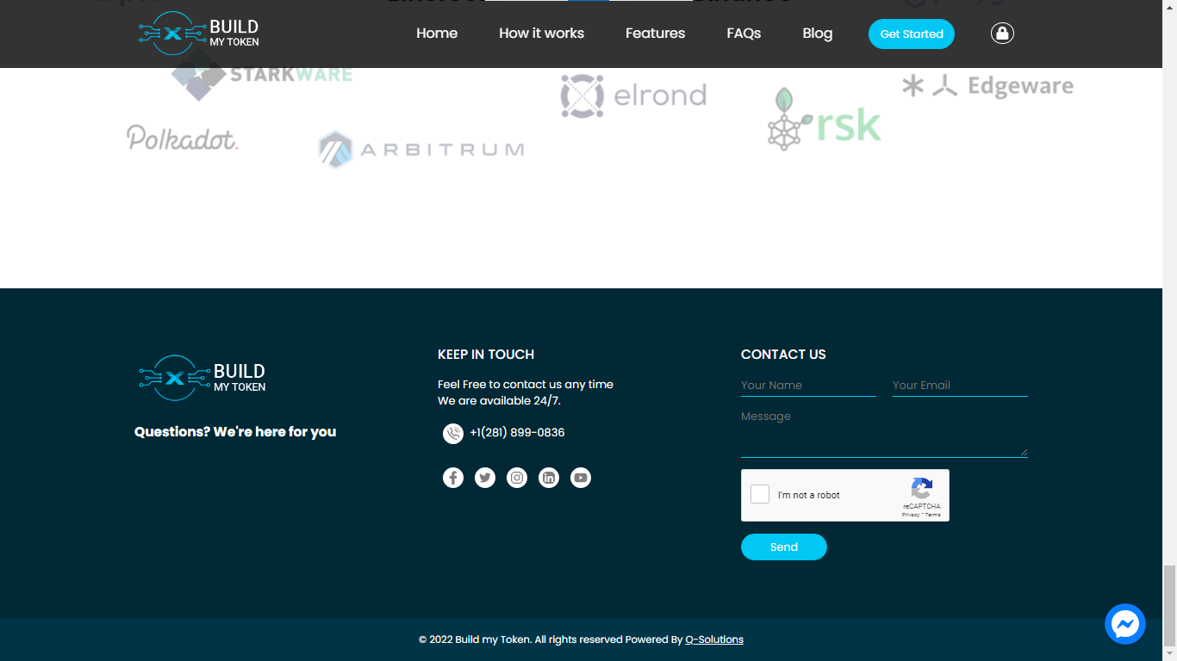Click the Get Started button
The height and width of the screenshot is (661, 1177).
pyautogui.click(x=912, y=34)
